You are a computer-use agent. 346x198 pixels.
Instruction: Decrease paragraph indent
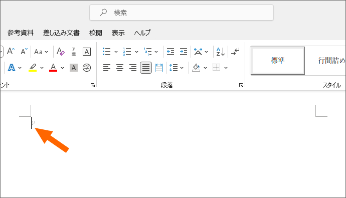pyautogui.click(x=170, y=52)
